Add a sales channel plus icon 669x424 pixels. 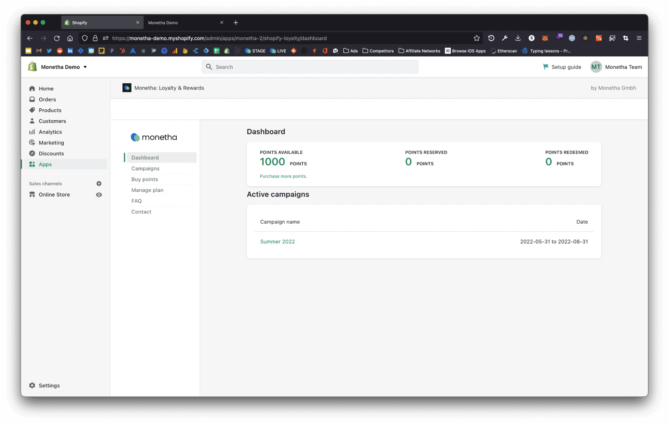(x=99, y=184)
